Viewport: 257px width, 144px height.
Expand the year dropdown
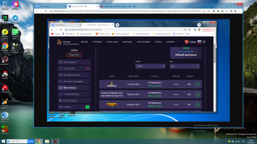185,66
